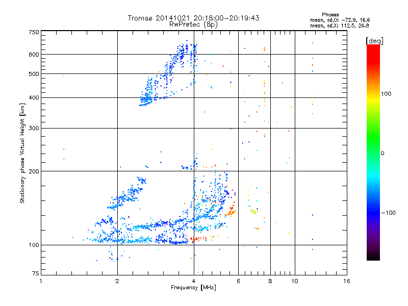
Task: Click the 'Phases' header text
Action: pyautogui.click(x=330, y=15)
